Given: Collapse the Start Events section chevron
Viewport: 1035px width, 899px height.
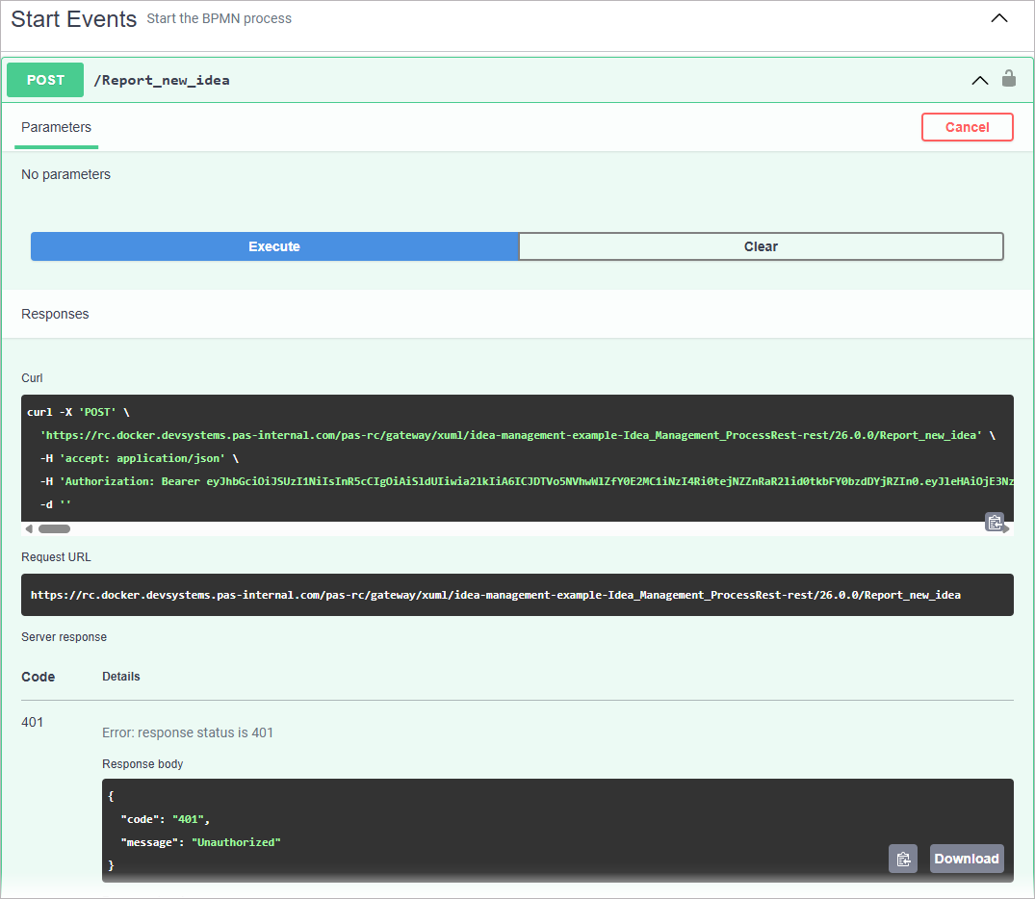Looking at the screenshot, I should pyautogui.click(x=999, y=18).
